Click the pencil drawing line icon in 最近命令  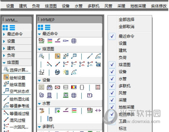click(58, 40)
